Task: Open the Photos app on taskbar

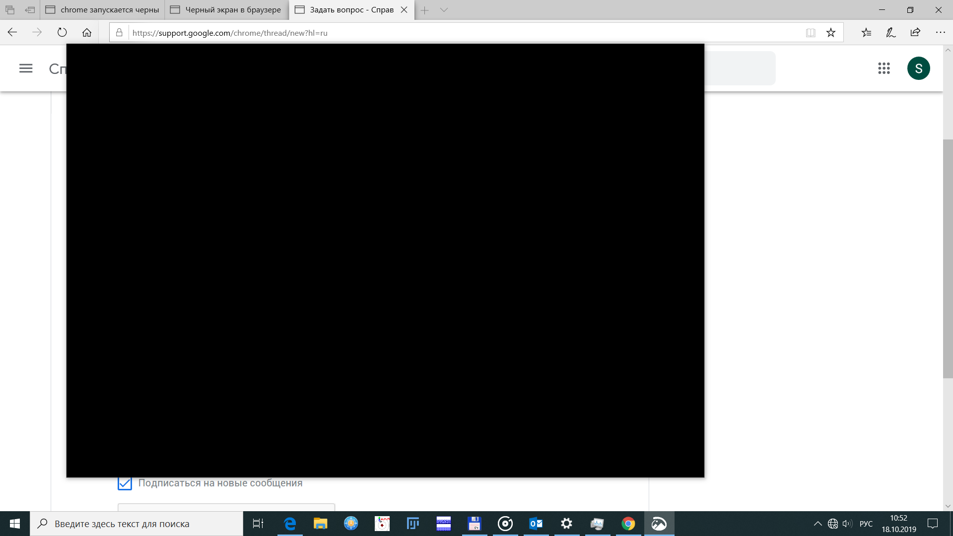Action: click(x=659, y=524)
